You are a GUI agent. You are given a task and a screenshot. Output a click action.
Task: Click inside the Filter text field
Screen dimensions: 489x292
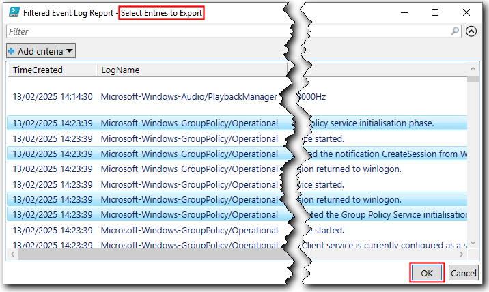click(137, 31)
